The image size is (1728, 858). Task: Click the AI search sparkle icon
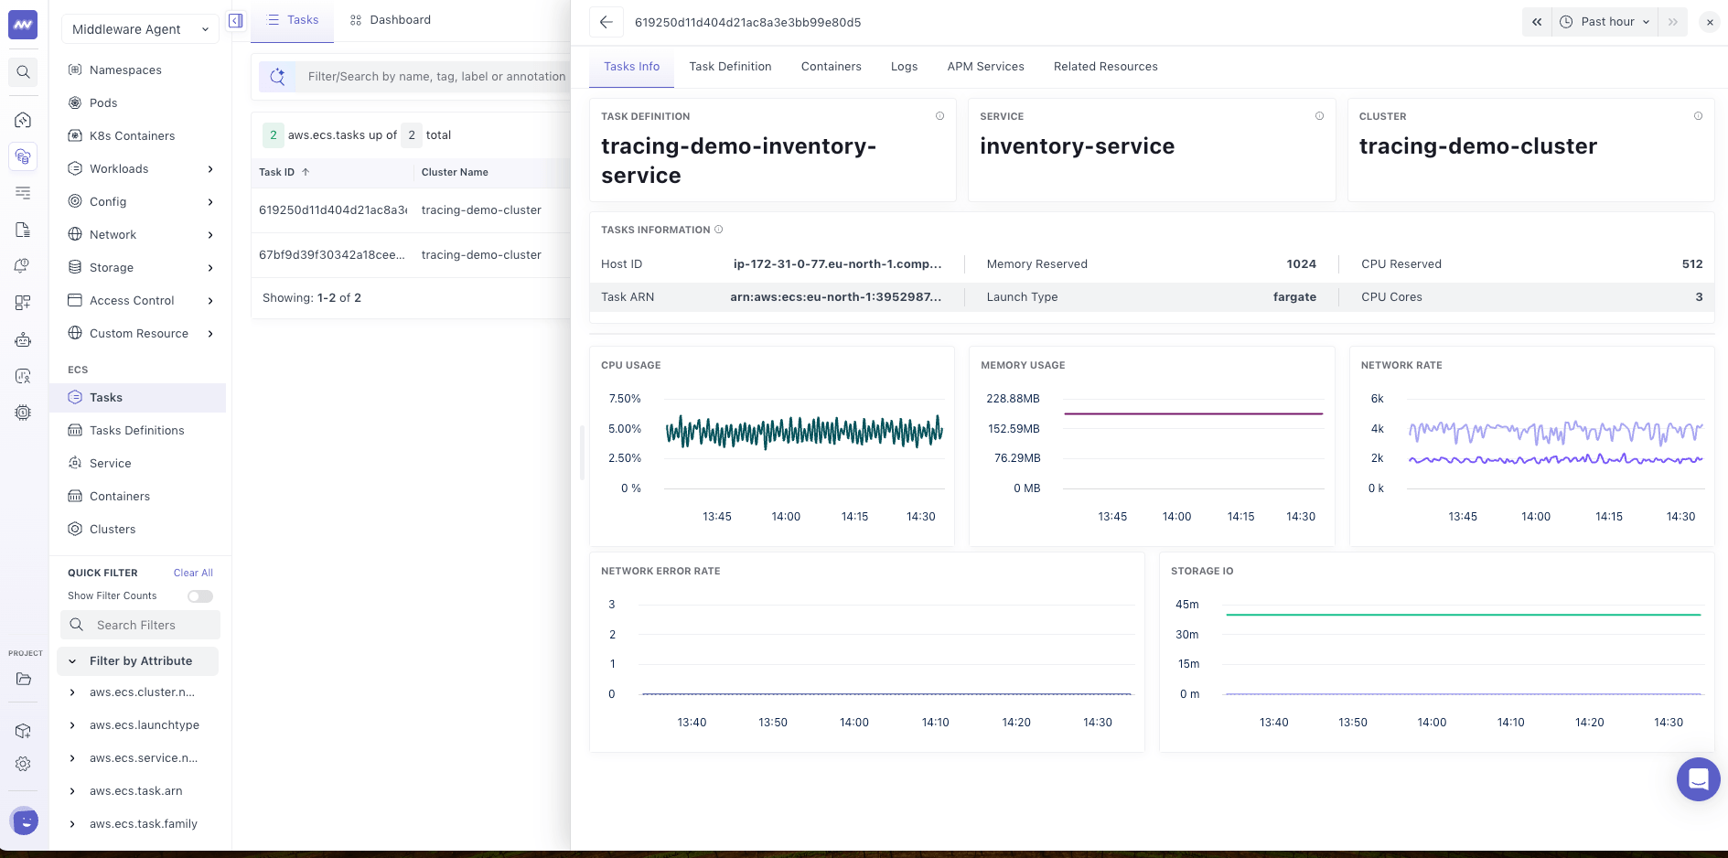click(x=277, y=77)
